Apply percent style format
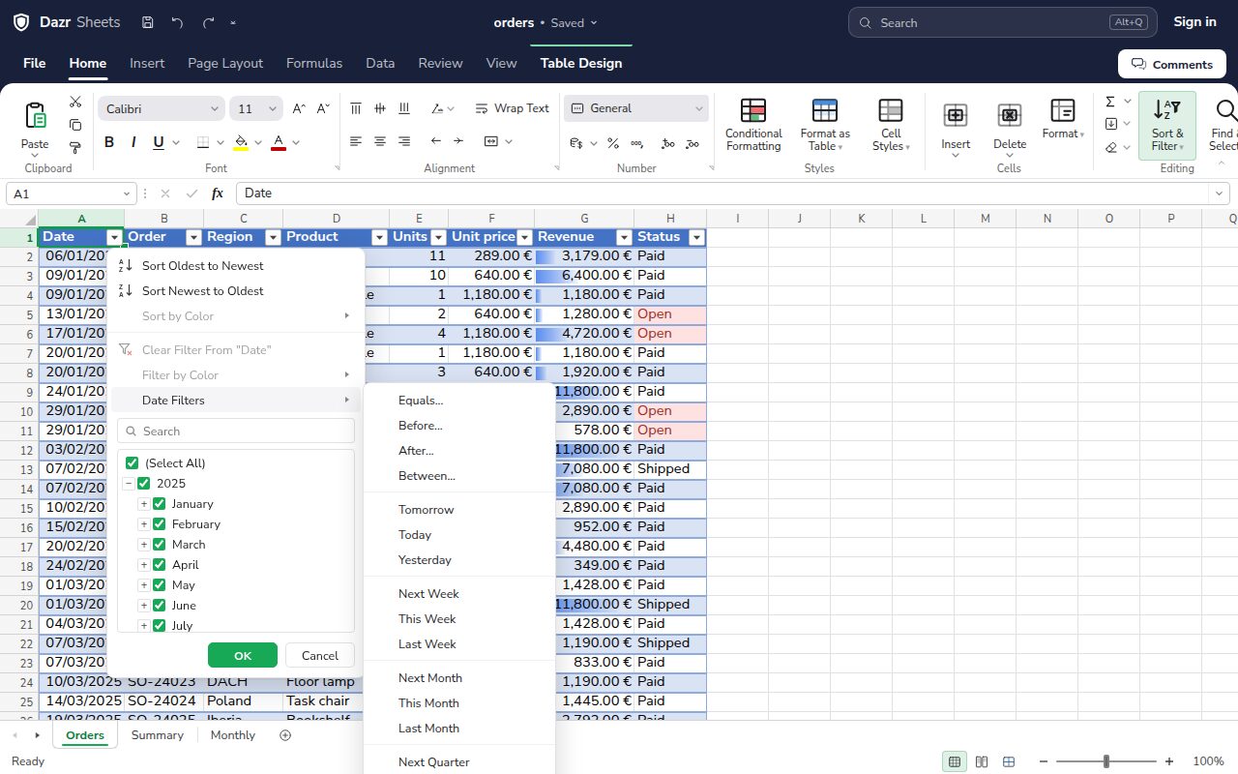The image size is (1238, 774). coord(613,142)
